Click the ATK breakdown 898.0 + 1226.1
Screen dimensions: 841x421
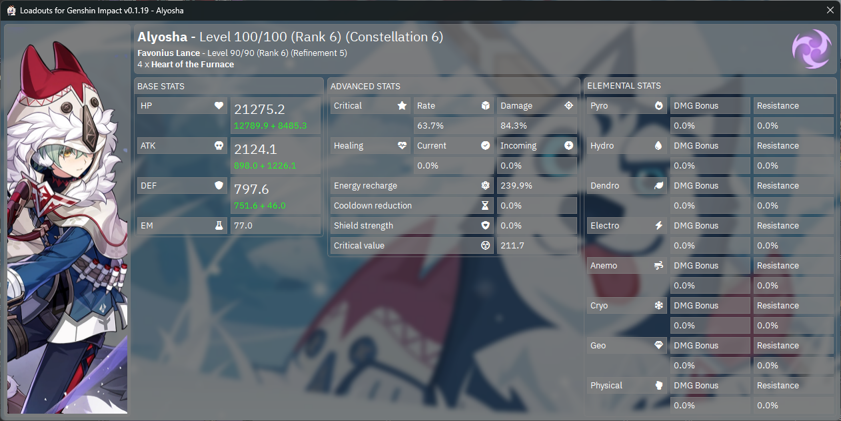pos(265,166)
